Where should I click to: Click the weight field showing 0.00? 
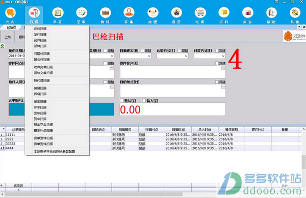click(173, 109)
